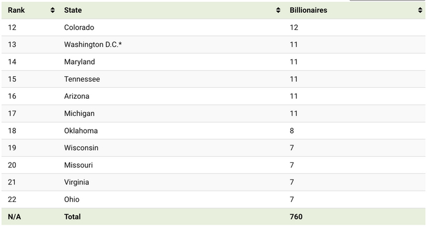The width and height of the screenshot is (428, 235).
Task: Select the Missouri state cell
Action: click(78, 165)
